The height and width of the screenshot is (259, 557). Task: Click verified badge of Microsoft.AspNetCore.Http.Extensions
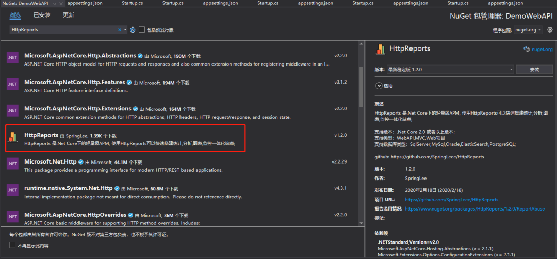coord(135,109)
